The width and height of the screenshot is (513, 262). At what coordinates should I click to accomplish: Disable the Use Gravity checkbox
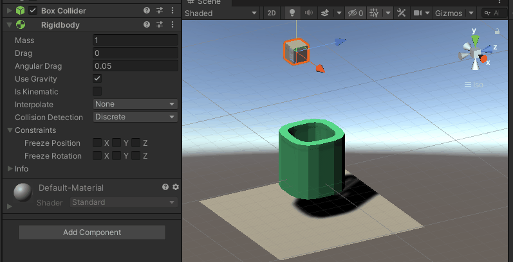click(x=97, y=78)
